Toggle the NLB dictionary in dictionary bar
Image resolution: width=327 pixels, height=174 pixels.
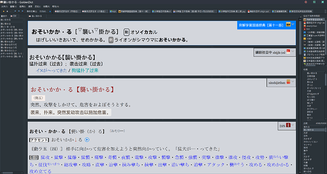[113, 11]
